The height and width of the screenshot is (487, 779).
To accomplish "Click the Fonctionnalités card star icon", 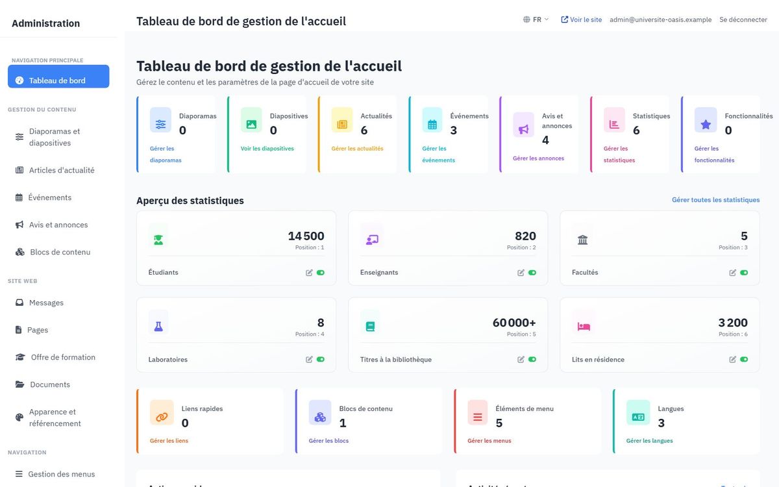I will point(706,124).
